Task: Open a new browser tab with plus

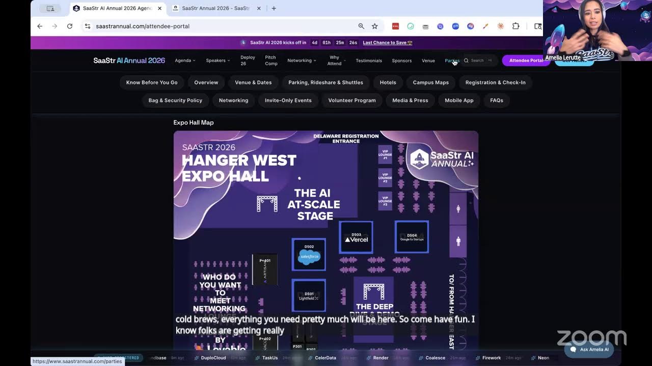Action: point(274,8)
